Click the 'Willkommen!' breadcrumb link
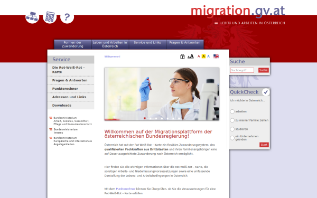The image size is (317, 198). pyautogui.click(x=112, y=56)
